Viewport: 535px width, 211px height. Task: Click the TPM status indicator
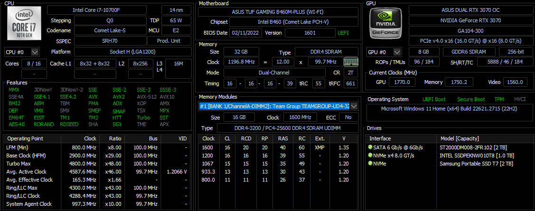coord(499,99)
